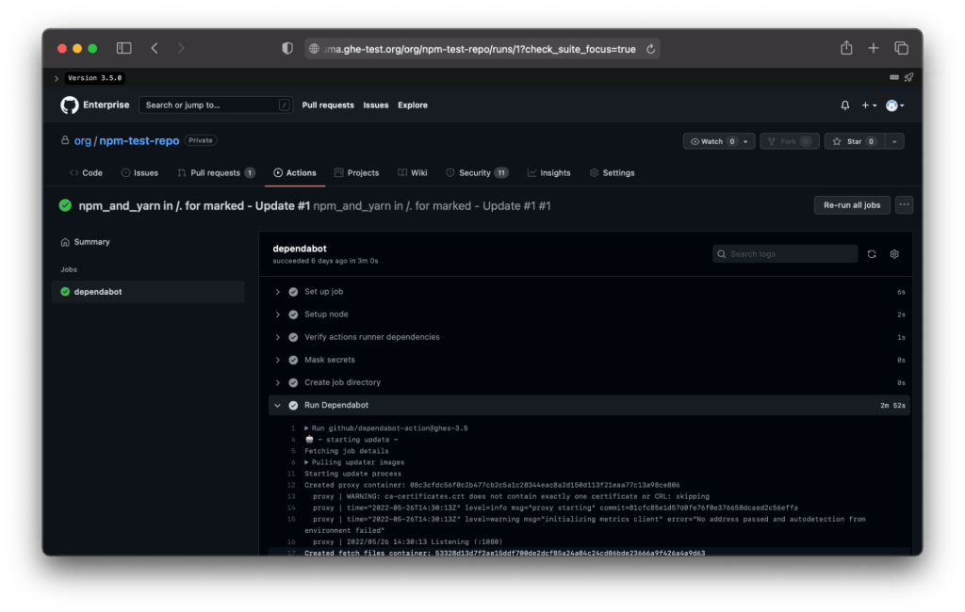Refresh the job logs
Image resolution: width=965 pixels, height=612 pixels.
point(872,254)
